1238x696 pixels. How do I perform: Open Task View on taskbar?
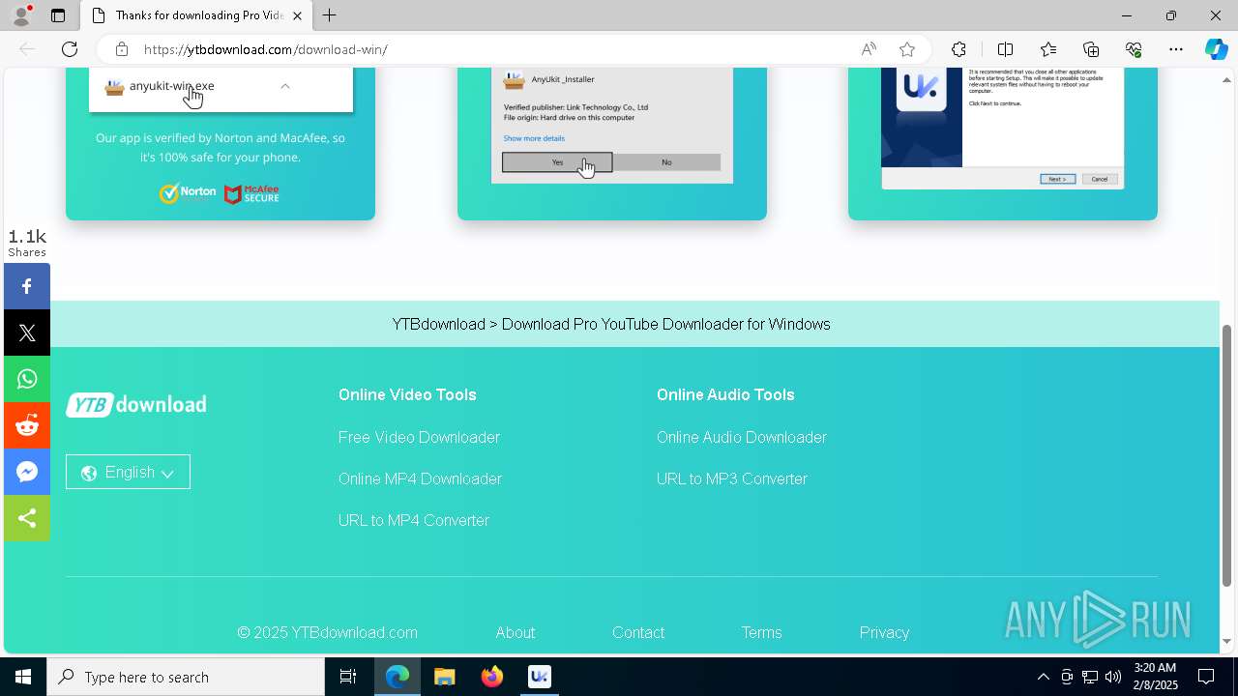[x=348, y=677]
